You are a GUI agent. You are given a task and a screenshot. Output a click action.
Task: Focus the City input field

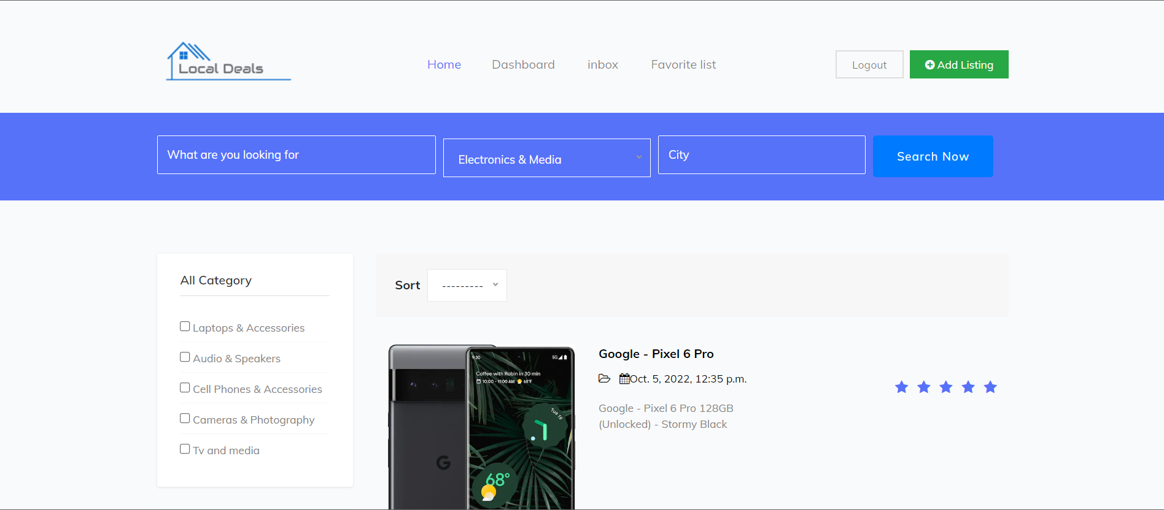[761, 155]
